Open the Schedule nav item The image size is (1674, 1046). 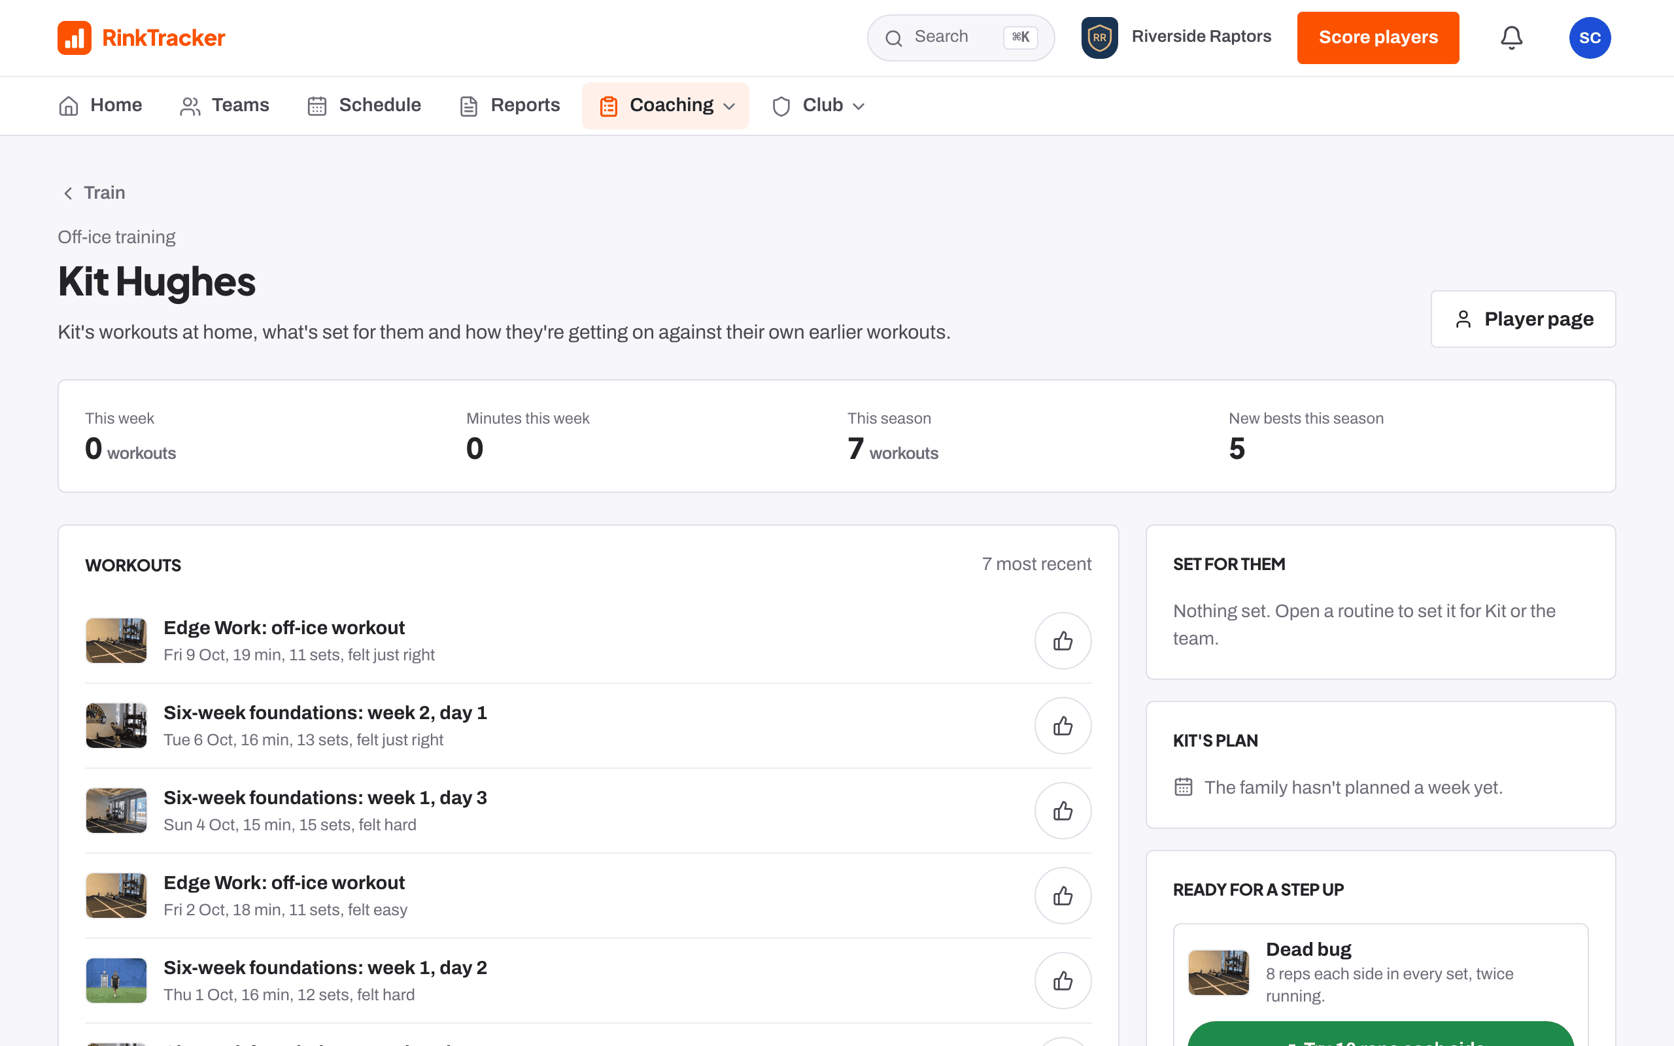364,106
